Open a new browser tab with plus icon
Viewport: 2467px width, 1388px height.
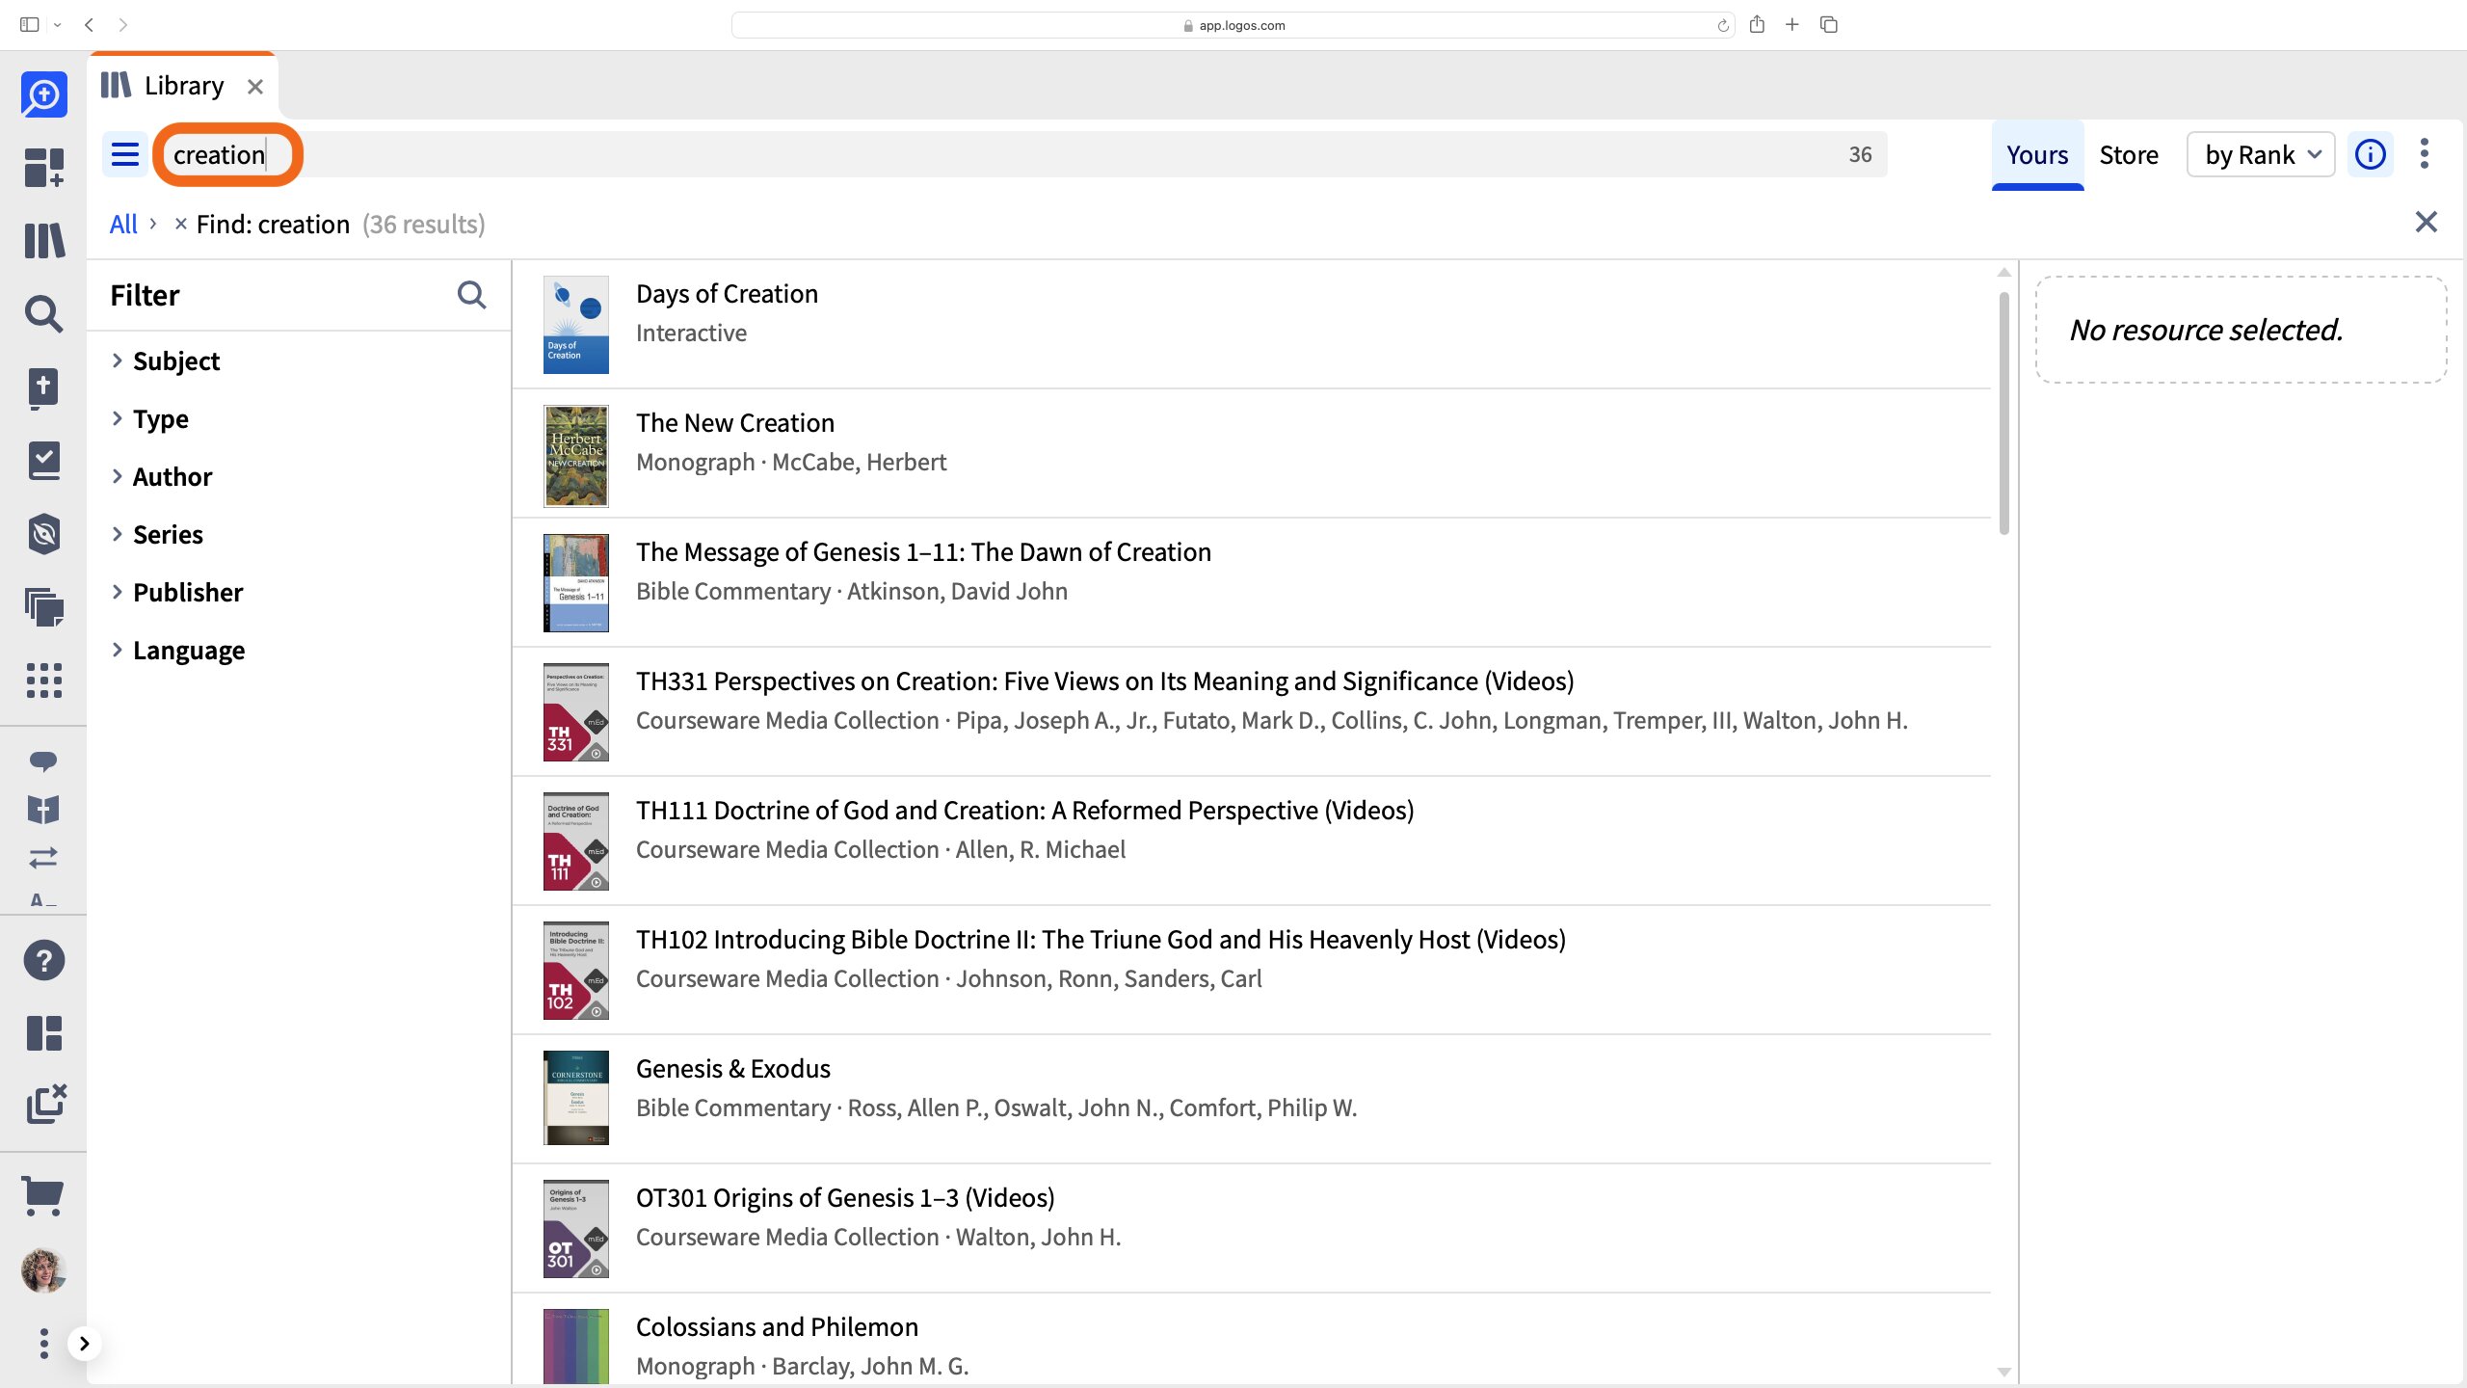pyautogui.click(x=1792, y=25)
